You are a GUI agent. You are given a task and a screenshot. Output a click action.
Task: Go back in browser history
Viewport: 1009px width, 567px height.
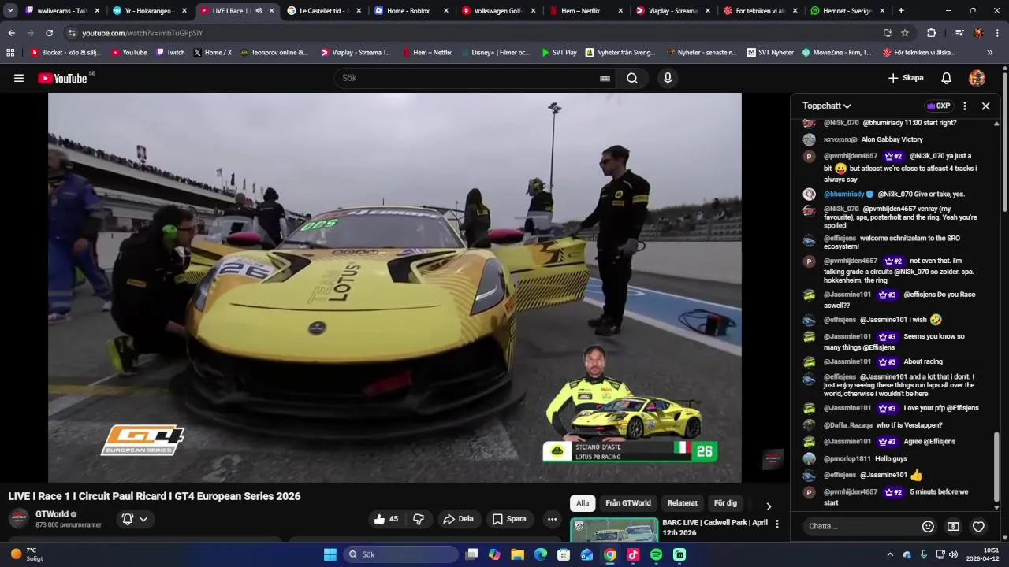[x=11, y=33]
